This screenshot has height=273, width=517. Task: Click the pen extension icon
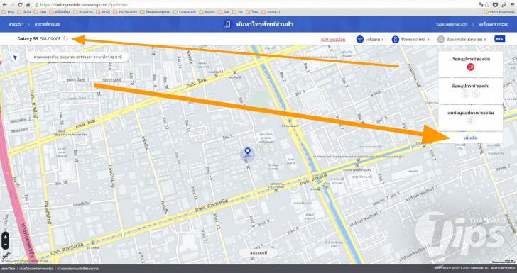pos(504,5)
